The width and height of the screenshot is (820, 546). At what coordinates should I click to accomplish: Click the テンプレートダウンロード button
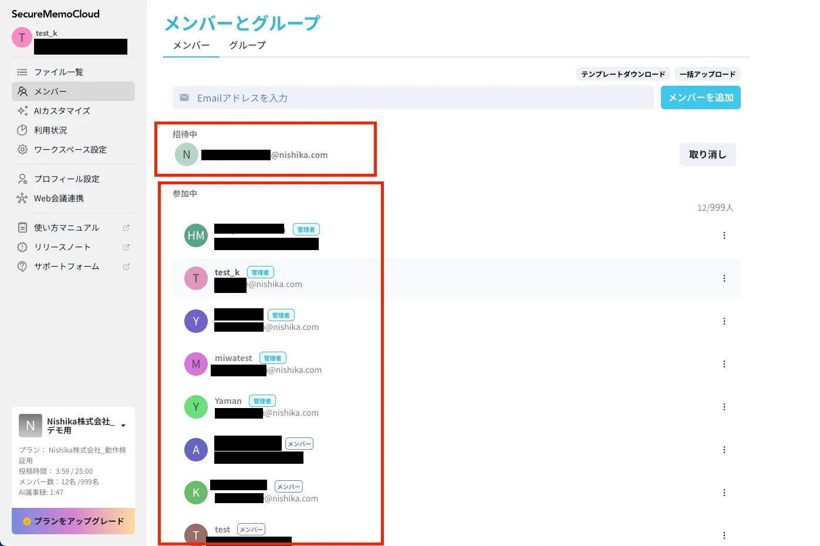(623, 74)
